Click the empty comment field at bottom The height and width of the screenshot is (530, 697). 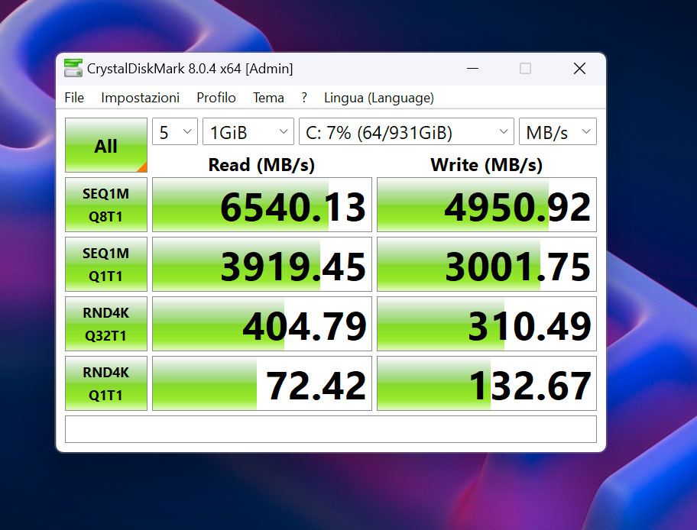tap(331, 429)
